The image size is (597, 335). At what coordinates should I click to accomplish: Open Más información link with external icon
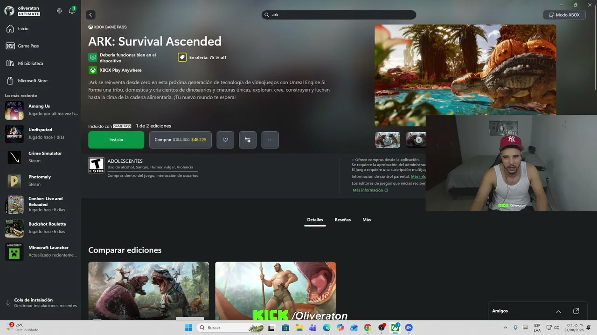[x=370, y=190]
